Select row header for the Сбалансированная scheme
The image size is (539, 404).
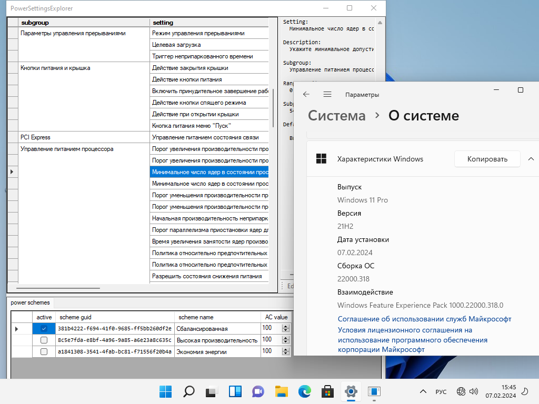coord(22,328)
